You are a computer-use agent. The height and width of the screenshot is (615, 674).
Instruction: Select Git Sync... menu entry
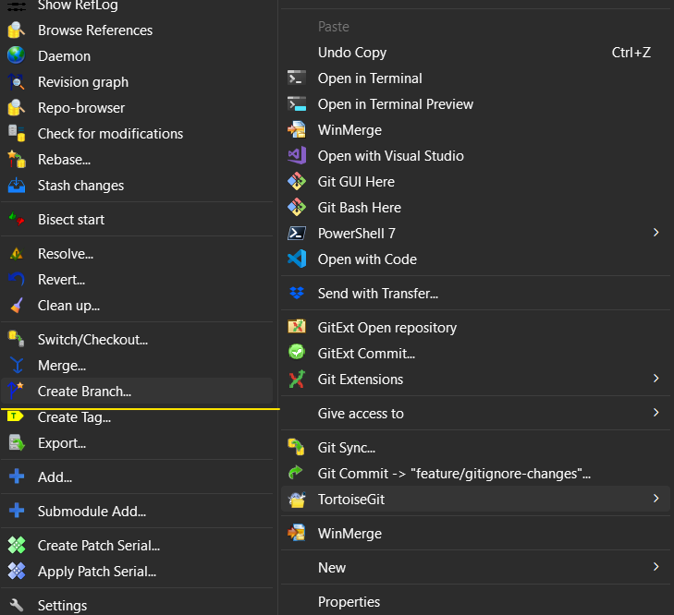pyautogui.click(x=475, y=448)
